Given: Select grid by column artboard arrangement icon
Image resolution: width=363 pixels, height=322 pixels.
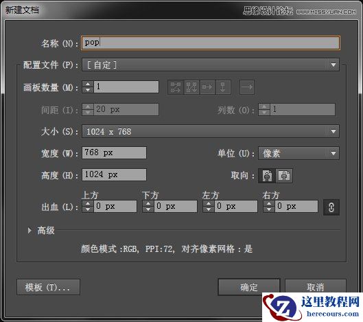Looking at the screenshot, I should tap(191, 87).
